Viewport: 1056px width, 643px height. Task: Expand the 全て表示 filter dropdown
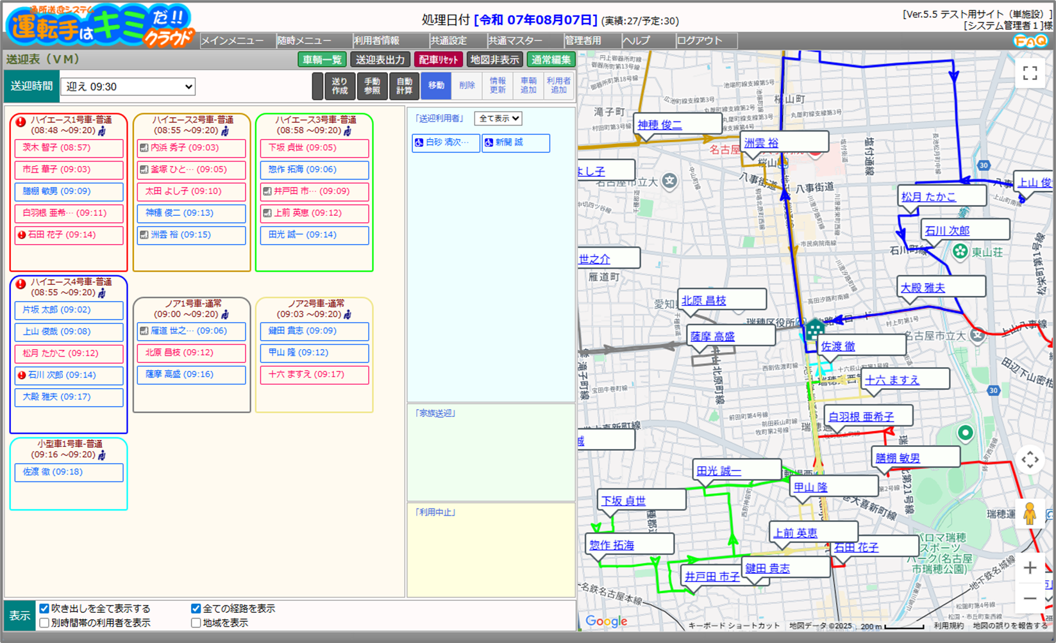click(x=498, y=118)
